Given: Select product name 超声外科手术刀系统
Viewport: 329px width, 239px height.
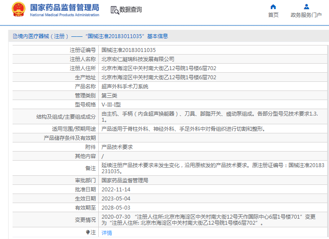Looking at the screenshot, I should pyautogui.click(x=125, y=87).
